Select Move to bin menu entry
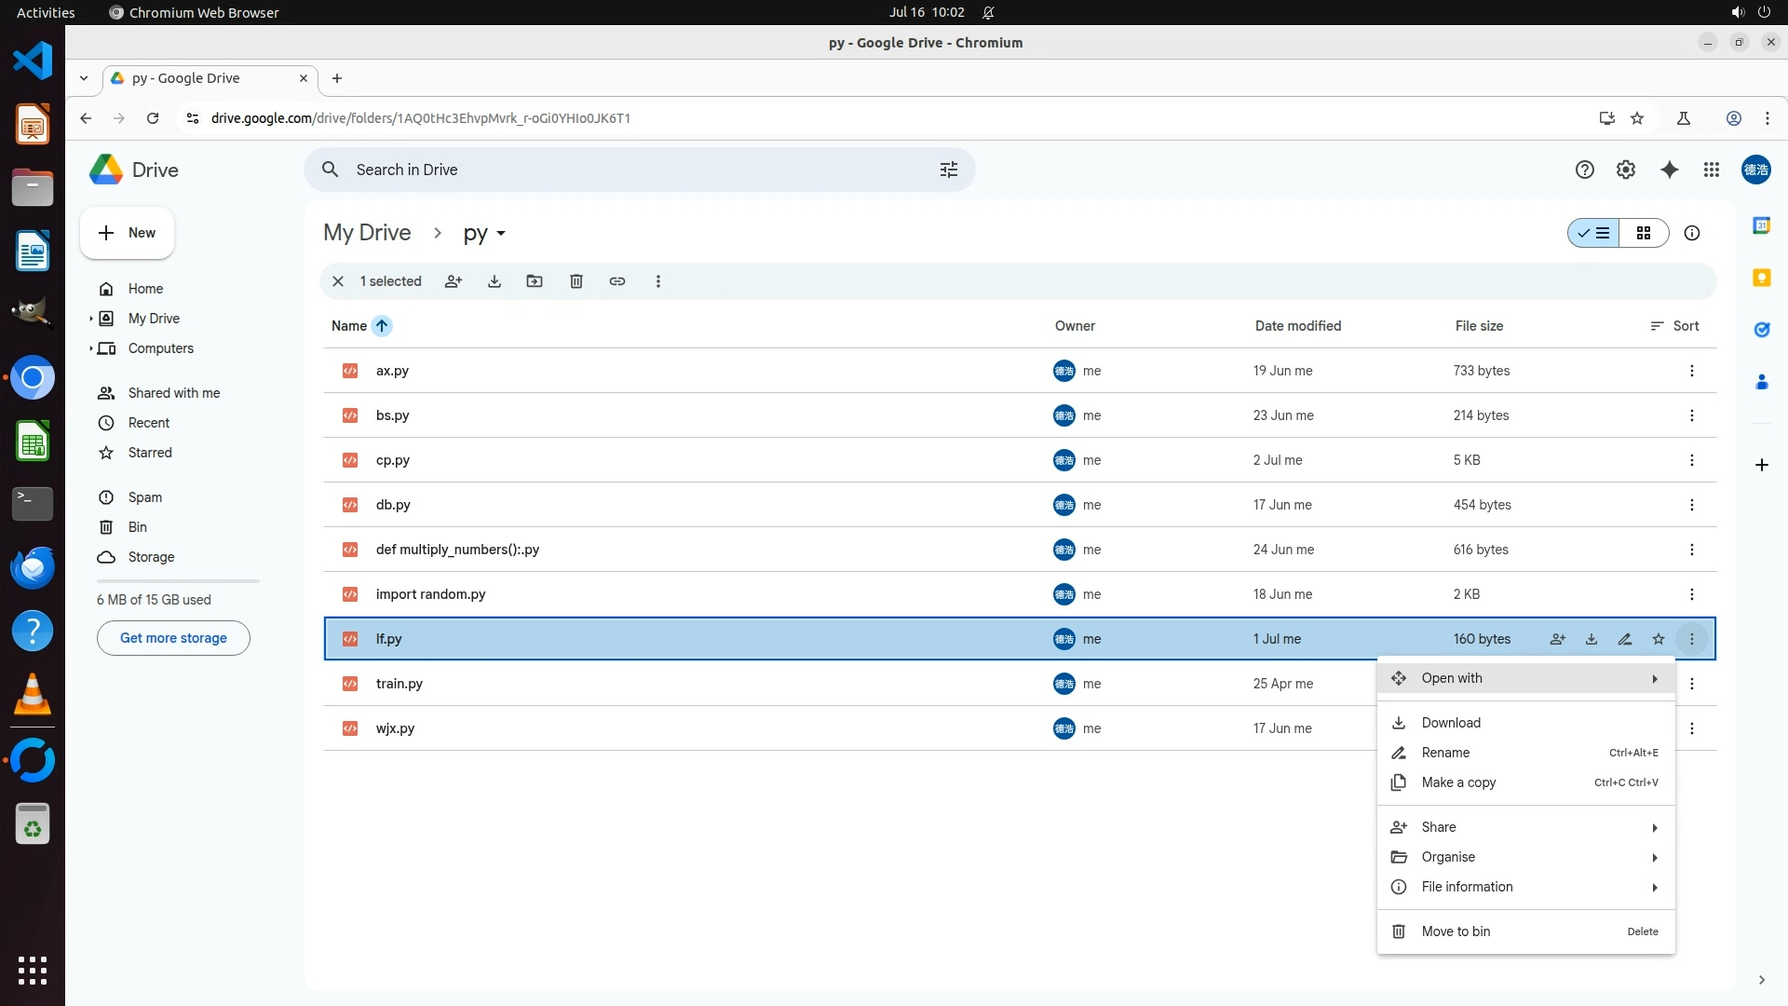 tap(1456, 931)
